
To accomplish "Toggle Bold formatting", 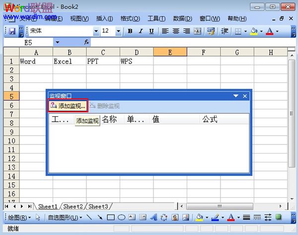I will click(130, 31).
